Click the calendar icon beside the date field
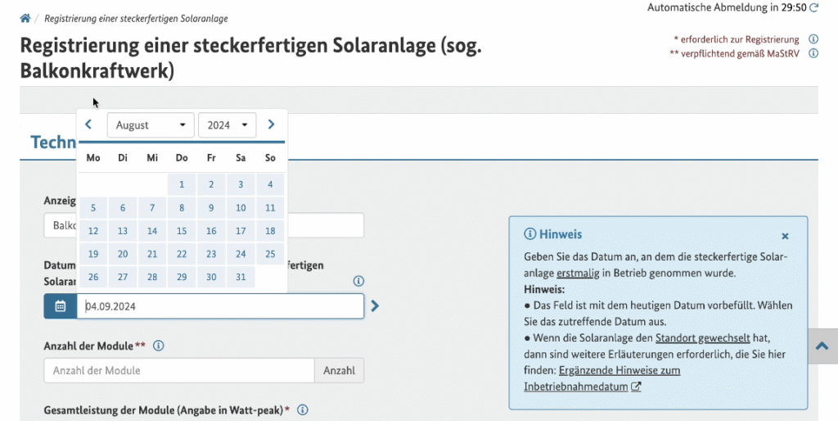 tap(61, 306)
